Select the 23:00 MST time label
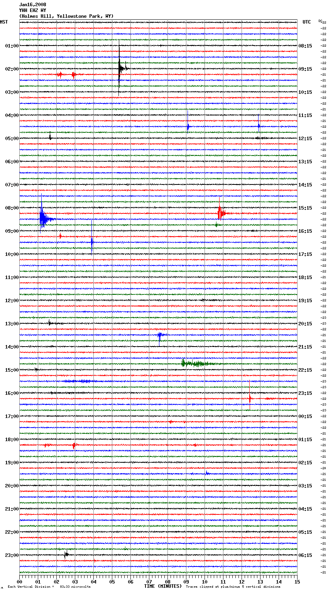 (12, 555)
